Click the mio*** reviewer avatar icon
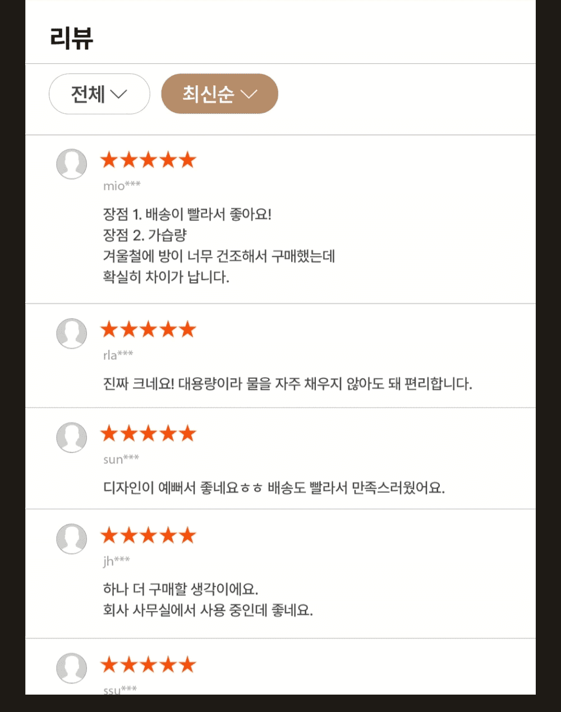Screen dimensions: 561x712 tap(72, 164)
